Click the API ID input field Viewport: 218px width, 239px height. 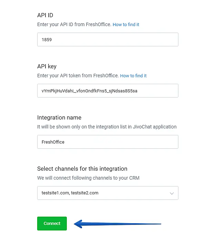click(x=107, y=39)
